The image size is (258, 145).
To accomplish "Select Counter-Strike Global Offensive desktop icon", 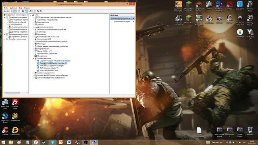I will 179,6.
